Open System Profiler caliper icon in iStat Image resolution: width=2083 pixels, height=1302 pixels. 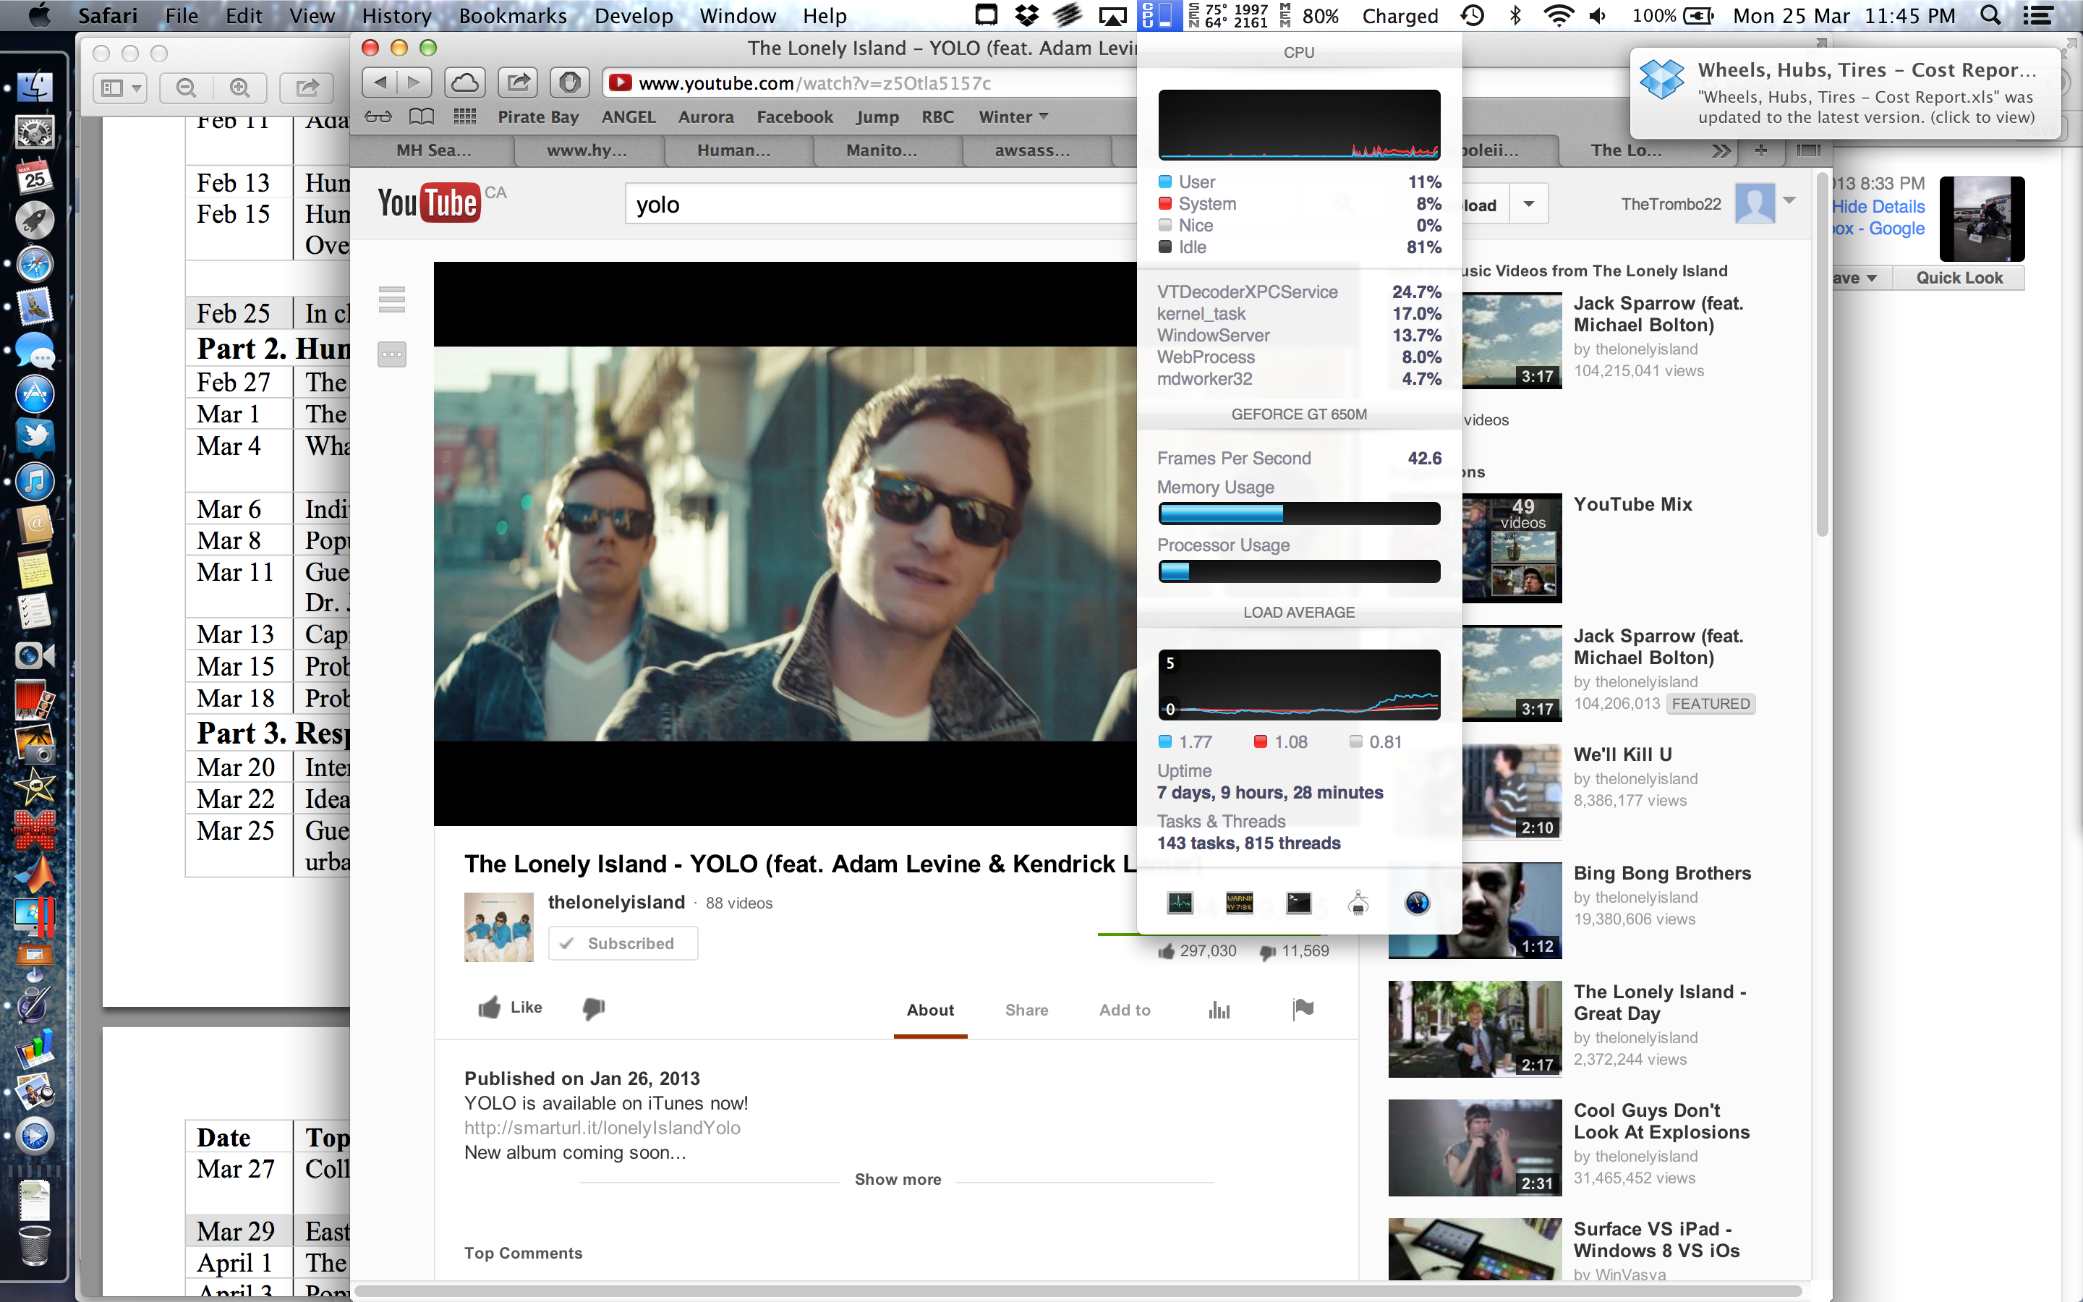click(1358, 903)
